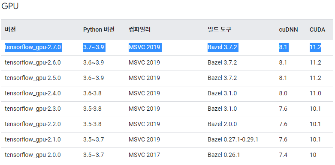The height and width of the screenshot is (165, 335).
Task: Click MSVC 2019 in the 2.4.0 row
Action: 145,94
